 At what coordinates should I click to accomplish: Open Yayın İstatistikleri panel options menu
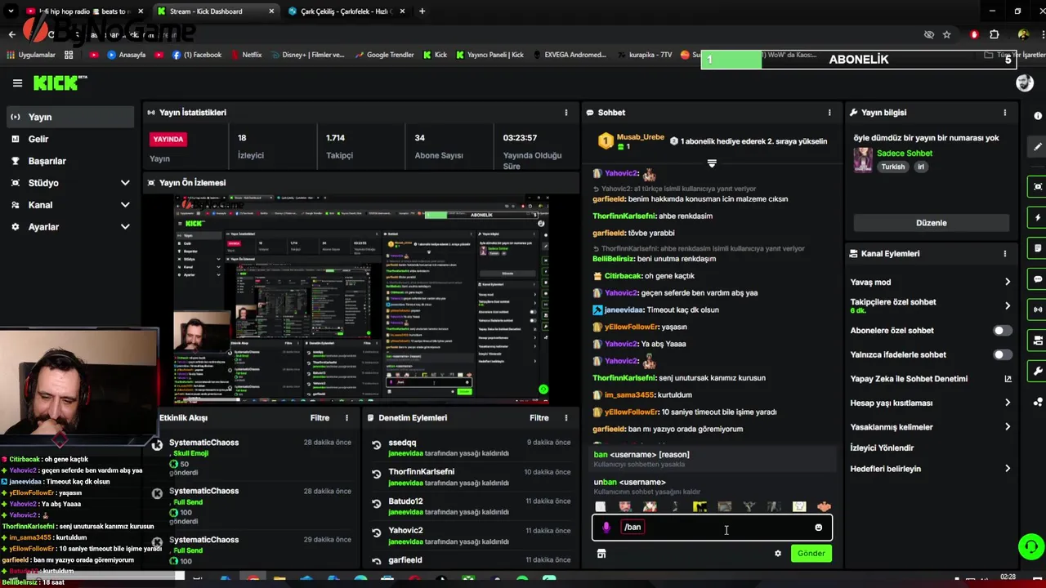pos(566,113)
